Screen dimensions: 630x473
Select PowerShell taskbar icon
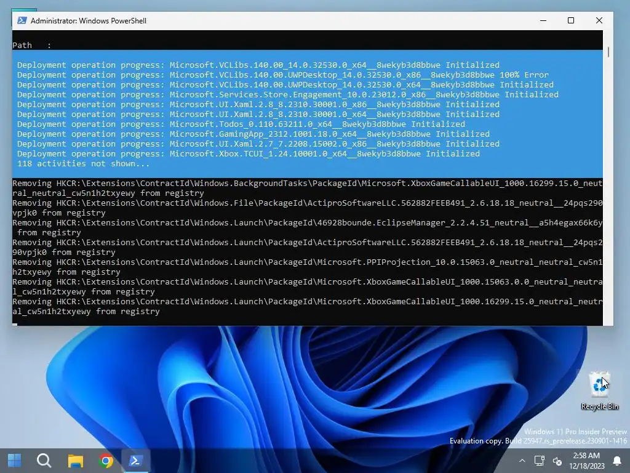pos(135,461)
